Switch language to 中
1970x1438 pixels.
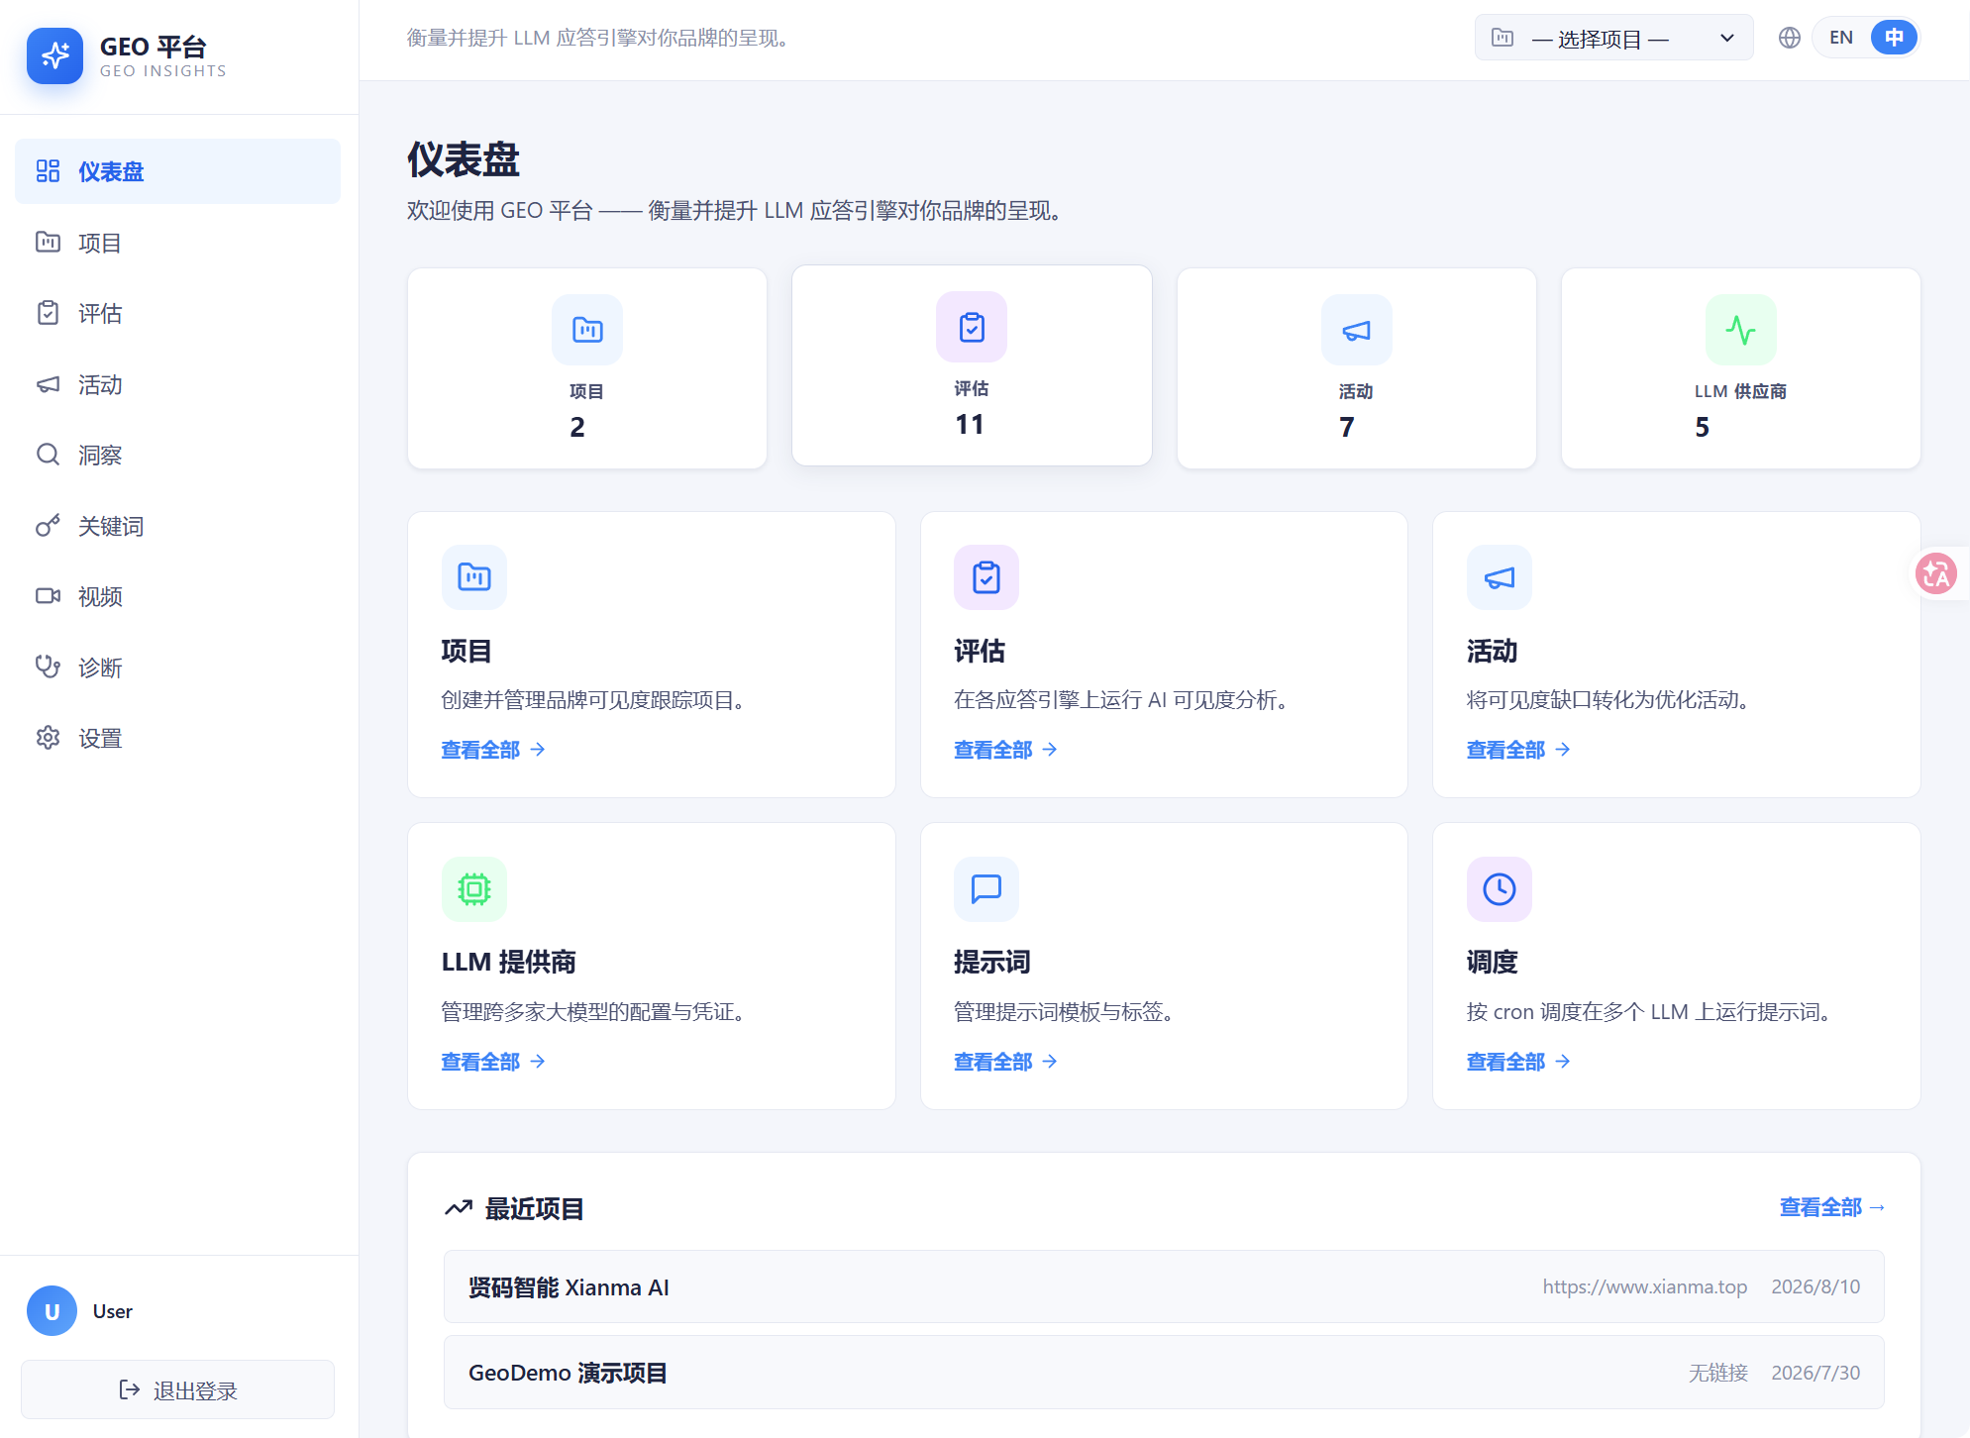(x=1894, y=38)
